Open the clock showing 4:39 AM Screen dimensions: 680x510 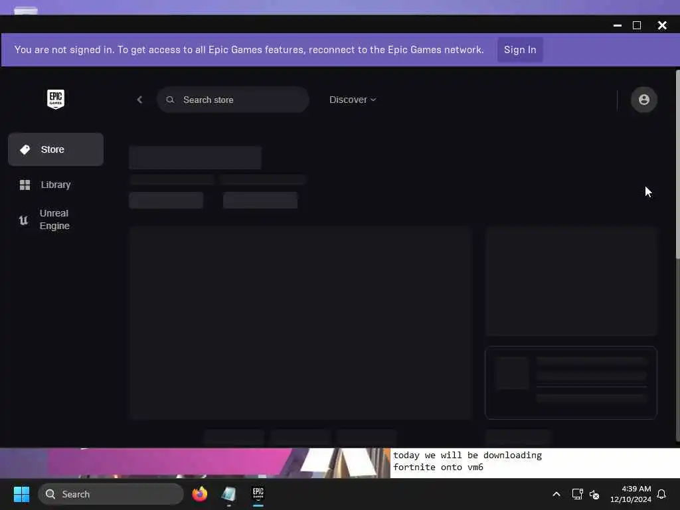(x=631, y=494)
